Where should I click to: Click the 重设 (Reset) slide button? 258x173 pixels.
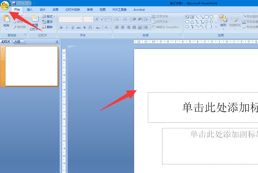pos(48,21)
